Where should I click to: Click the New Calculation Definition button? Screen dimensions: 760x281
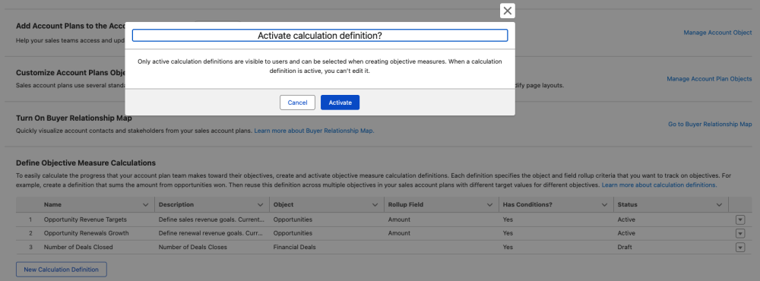[x=61, y=270]
